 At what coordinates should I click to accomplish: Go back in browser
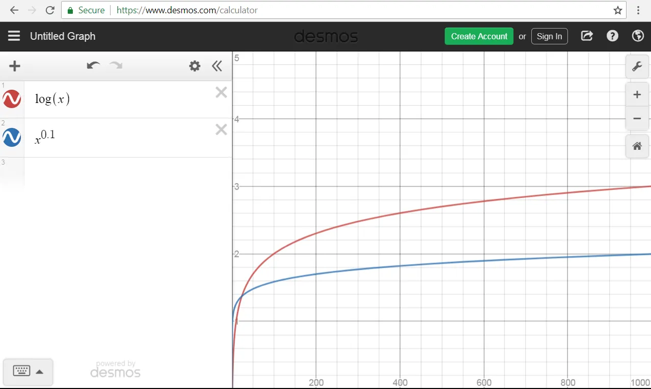tap(14, 10)
